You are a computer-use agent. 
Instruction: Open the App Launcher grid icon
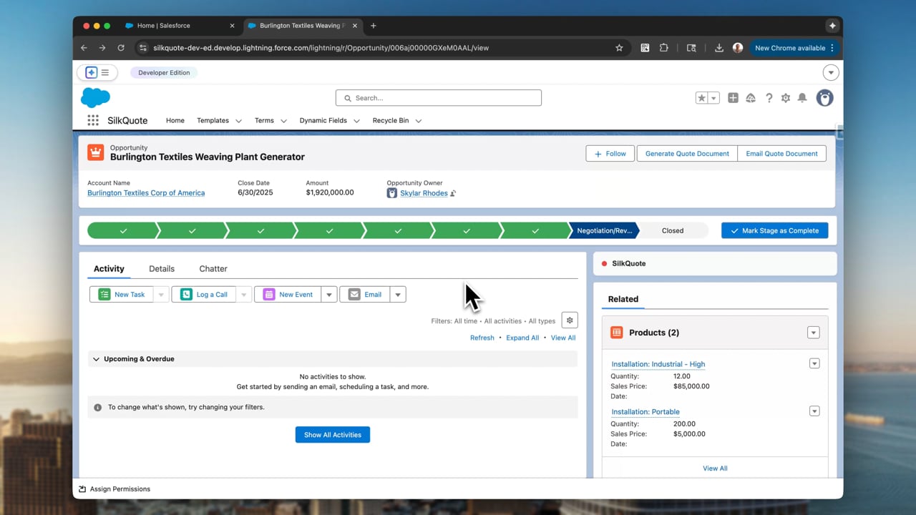93,120
